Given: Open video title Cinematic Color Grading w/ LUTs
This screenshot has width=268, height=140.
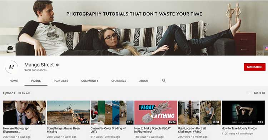Looking at the screenshot, I should (108, 130).
